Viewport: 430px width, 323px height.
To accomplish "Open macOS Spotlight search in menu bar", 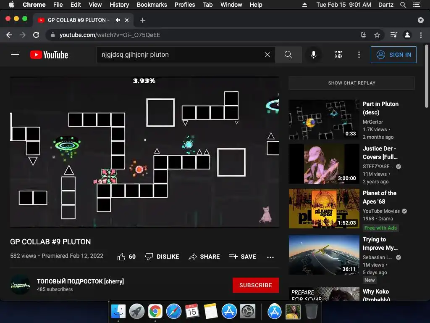I will tap(403, 5).
